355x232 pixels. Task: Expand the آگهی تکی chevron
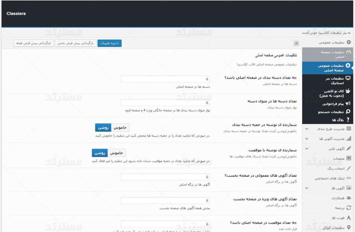[307, 149]
